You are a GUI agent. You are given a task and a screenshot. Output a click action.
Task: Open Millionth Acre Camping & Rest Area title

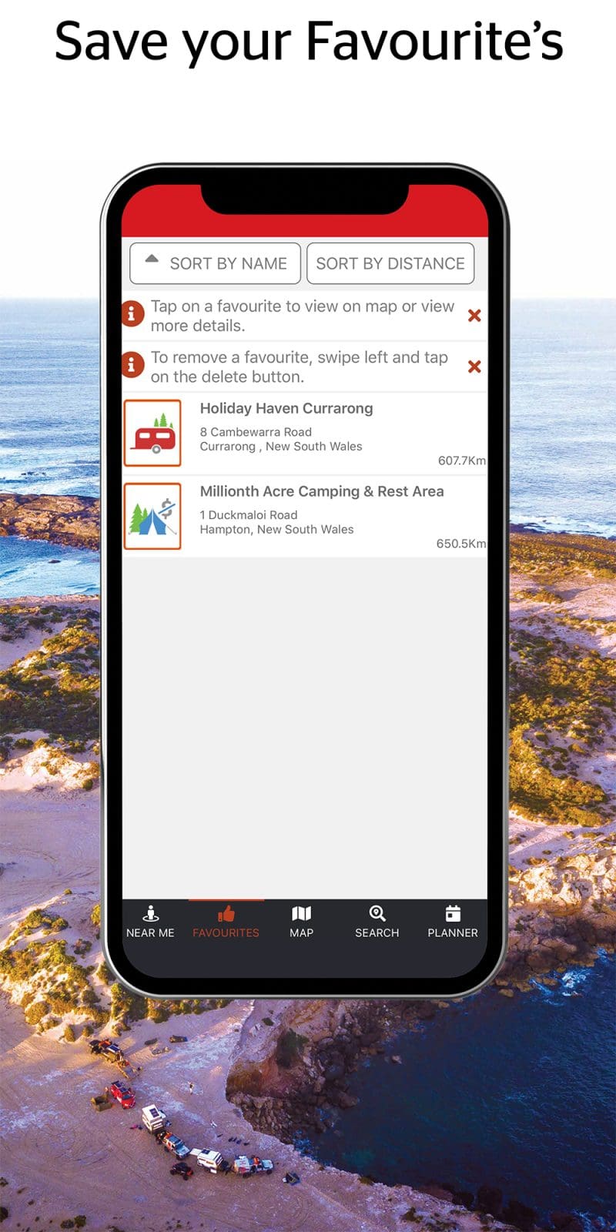coord(322,491)
